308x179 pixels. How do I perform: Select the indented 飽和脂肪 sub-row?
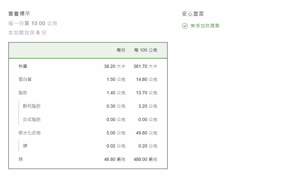tap(32, 106)
